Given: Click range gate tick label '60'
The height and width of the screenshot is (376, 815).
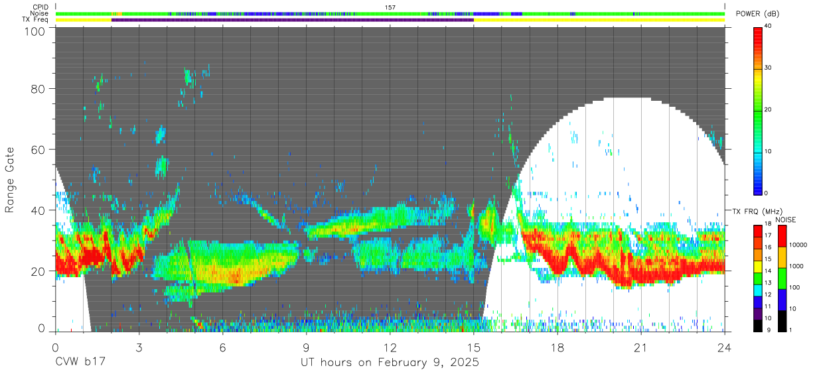Looking at the screenshot, I should (38, 149).
